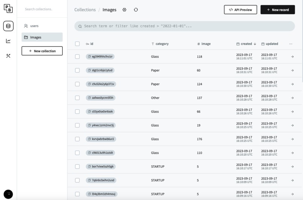The height and width of the screenshot is (200, 303).
Task: Sort by the category column header
Action: point(160,44)
